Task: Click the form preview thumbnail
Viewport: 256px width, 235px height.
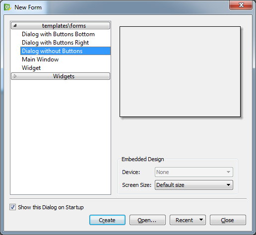Action: click(180, 71)
